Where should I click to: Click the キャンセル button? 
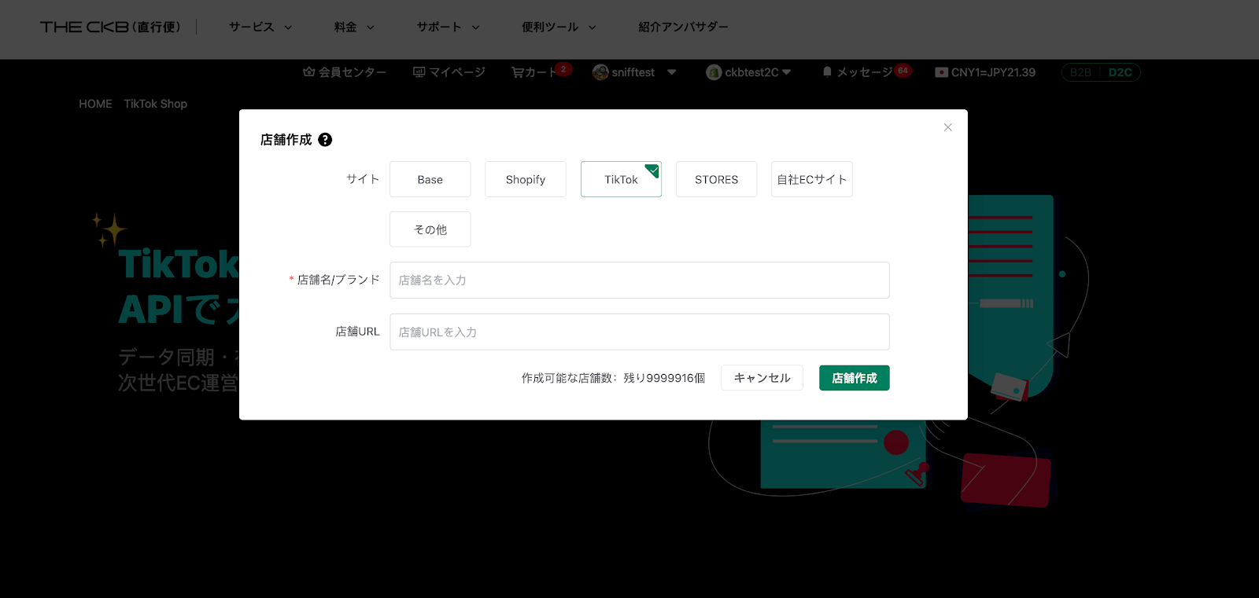tap(762, 378)
